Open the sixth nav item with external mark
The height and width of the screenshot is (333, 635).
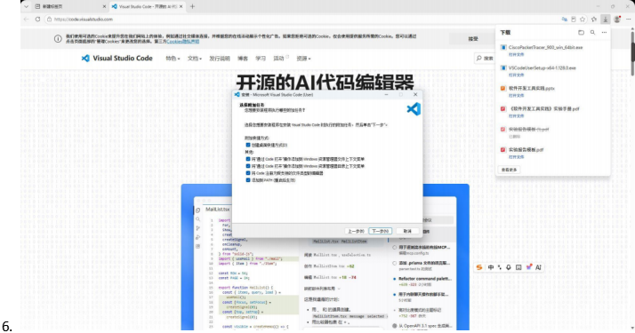point(281,59)
